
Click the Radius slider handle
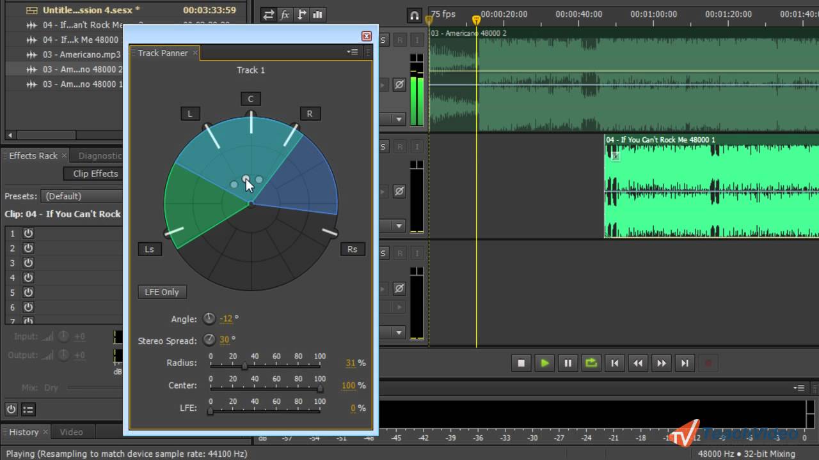click(244, 366)
